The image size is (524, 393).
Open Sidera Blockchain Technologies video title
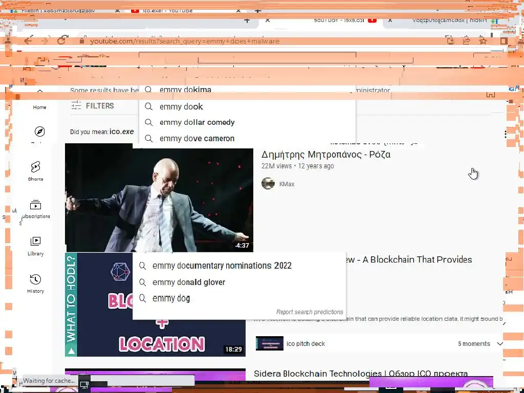click(361, 373)
